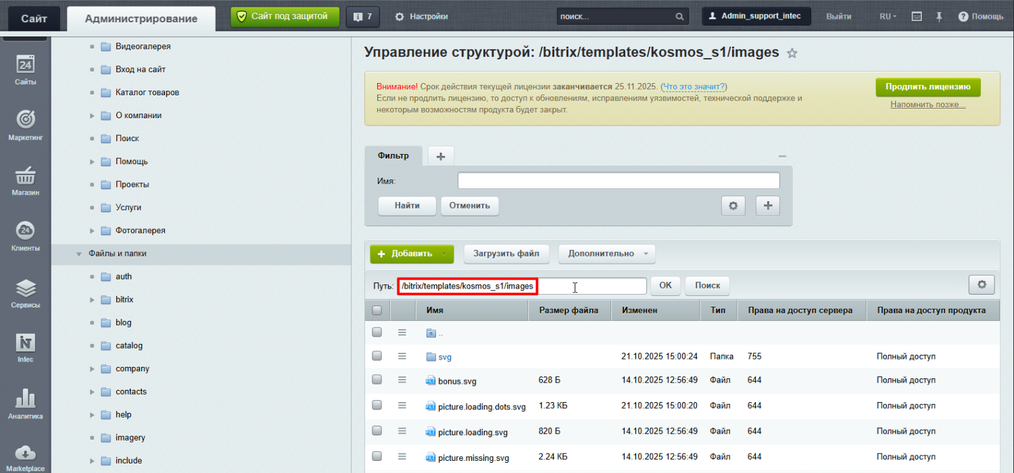Add page to favorites with star icon

pyautogui.click(x=792, y=53)
